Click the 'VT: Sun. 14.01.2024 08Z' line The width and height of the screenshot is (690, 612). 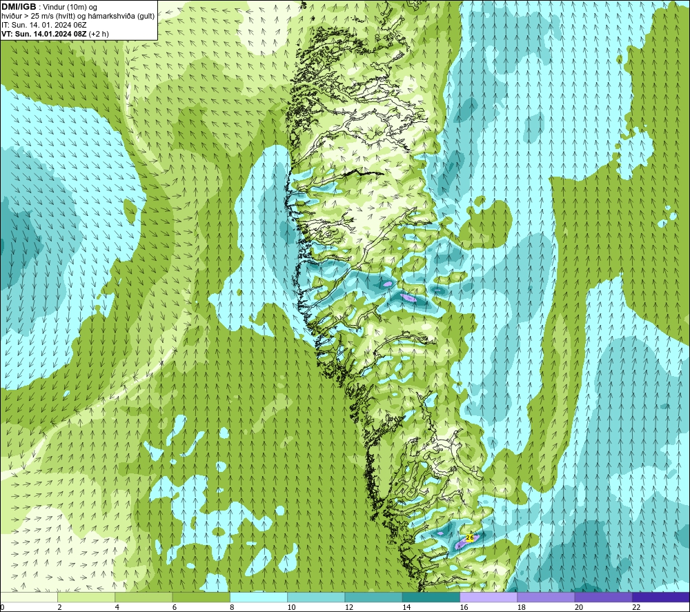55,34
